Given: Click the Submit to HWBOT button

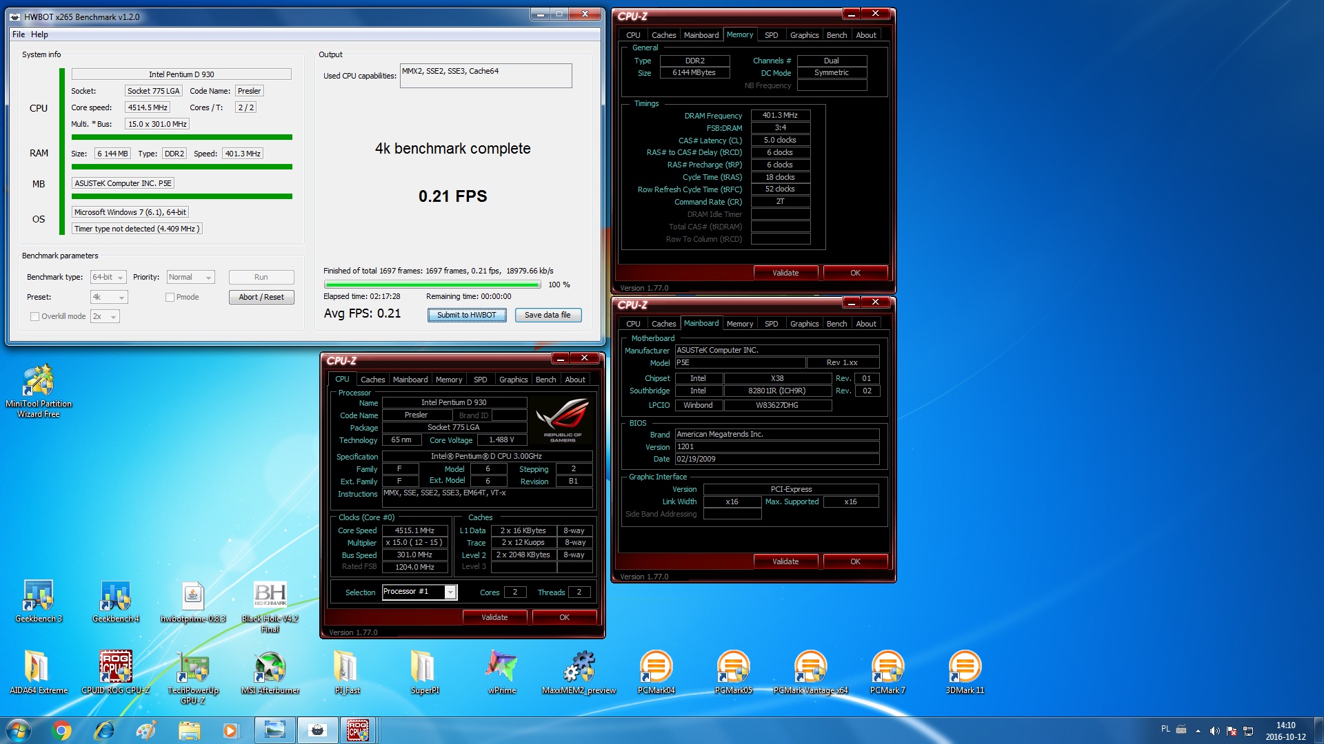Looking at the screenshot, I should point(467,315).
